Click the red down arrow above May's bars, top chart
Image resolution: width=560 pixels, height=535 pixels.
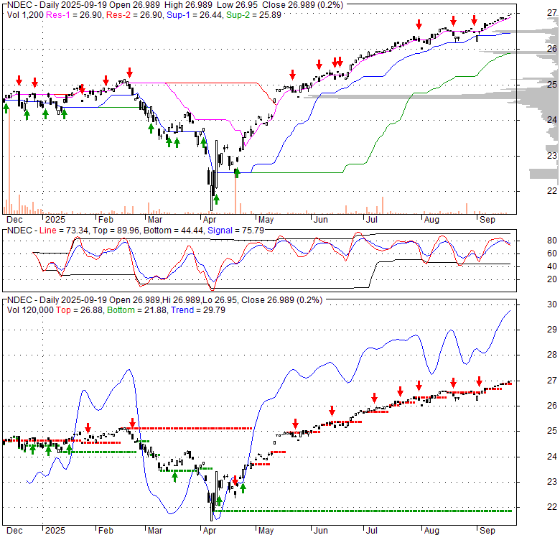click(x=292, y=75)
